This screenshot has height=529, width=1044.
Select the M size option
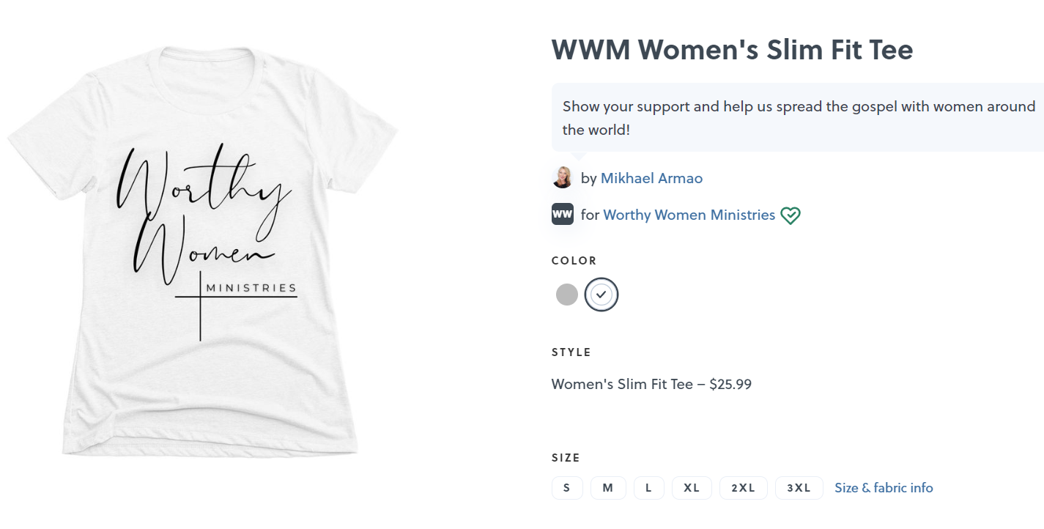pyautogui.click(x=608, y=488)
